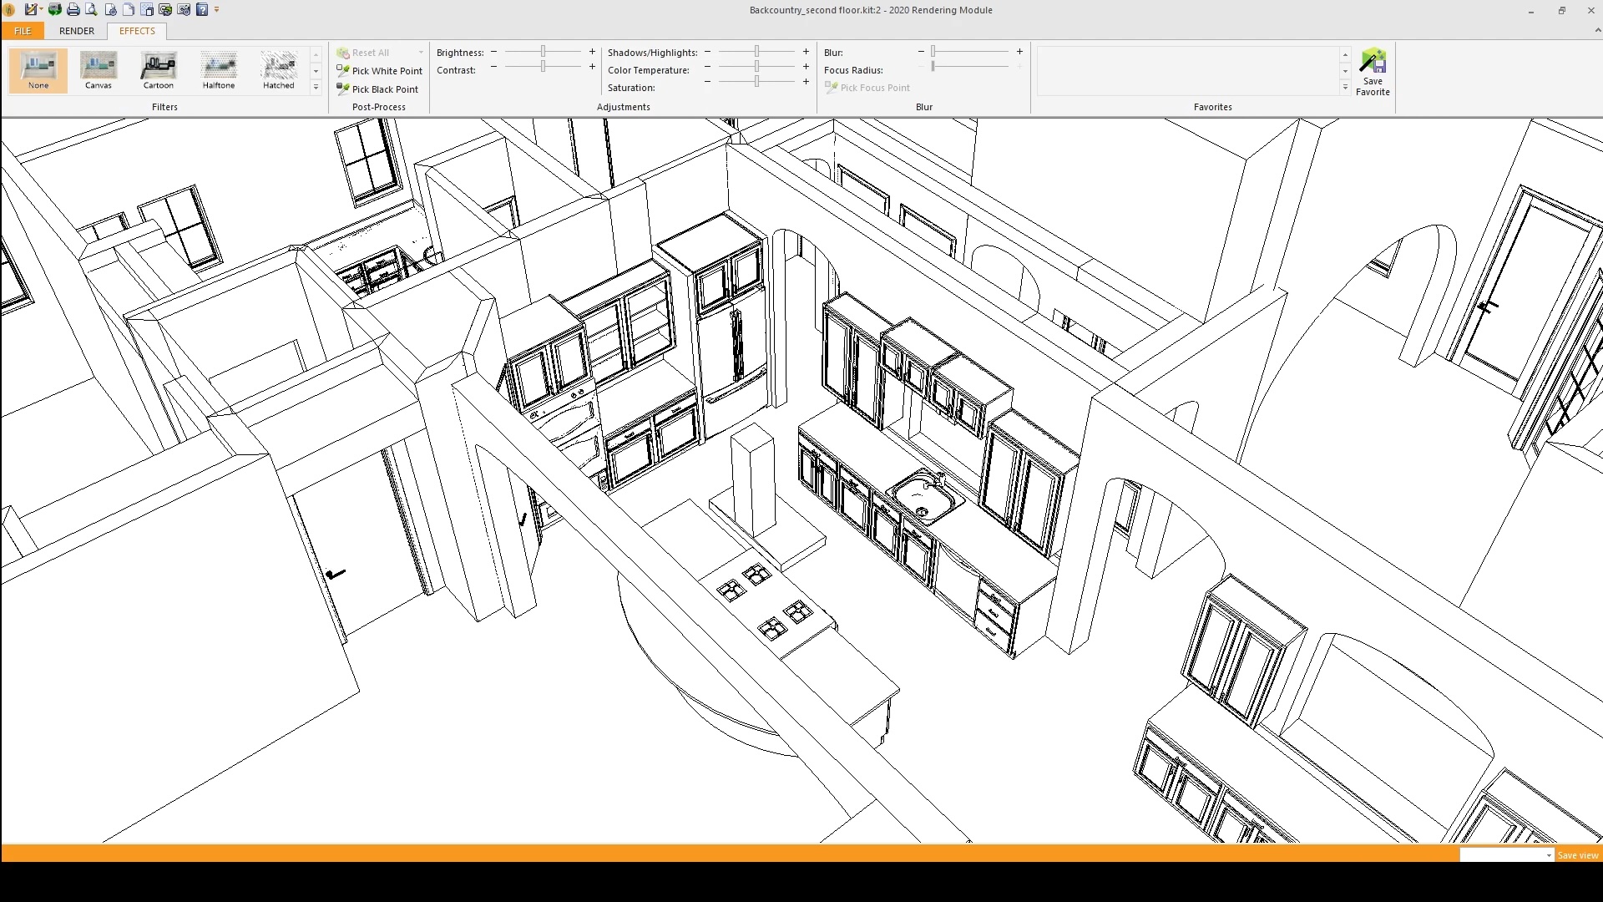Viewport: 1603px width, 902px height.
Task: Click the Help book icon
Action: pos(201,10)
